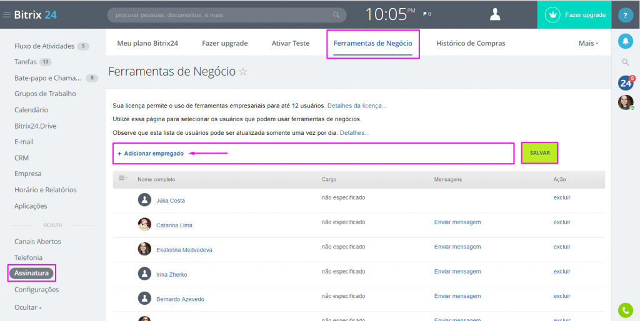The width and height of the screenshot is (640, 321).
Task: Collapse hidden menu with Ocultar
Action: click(x=27, y=307)
